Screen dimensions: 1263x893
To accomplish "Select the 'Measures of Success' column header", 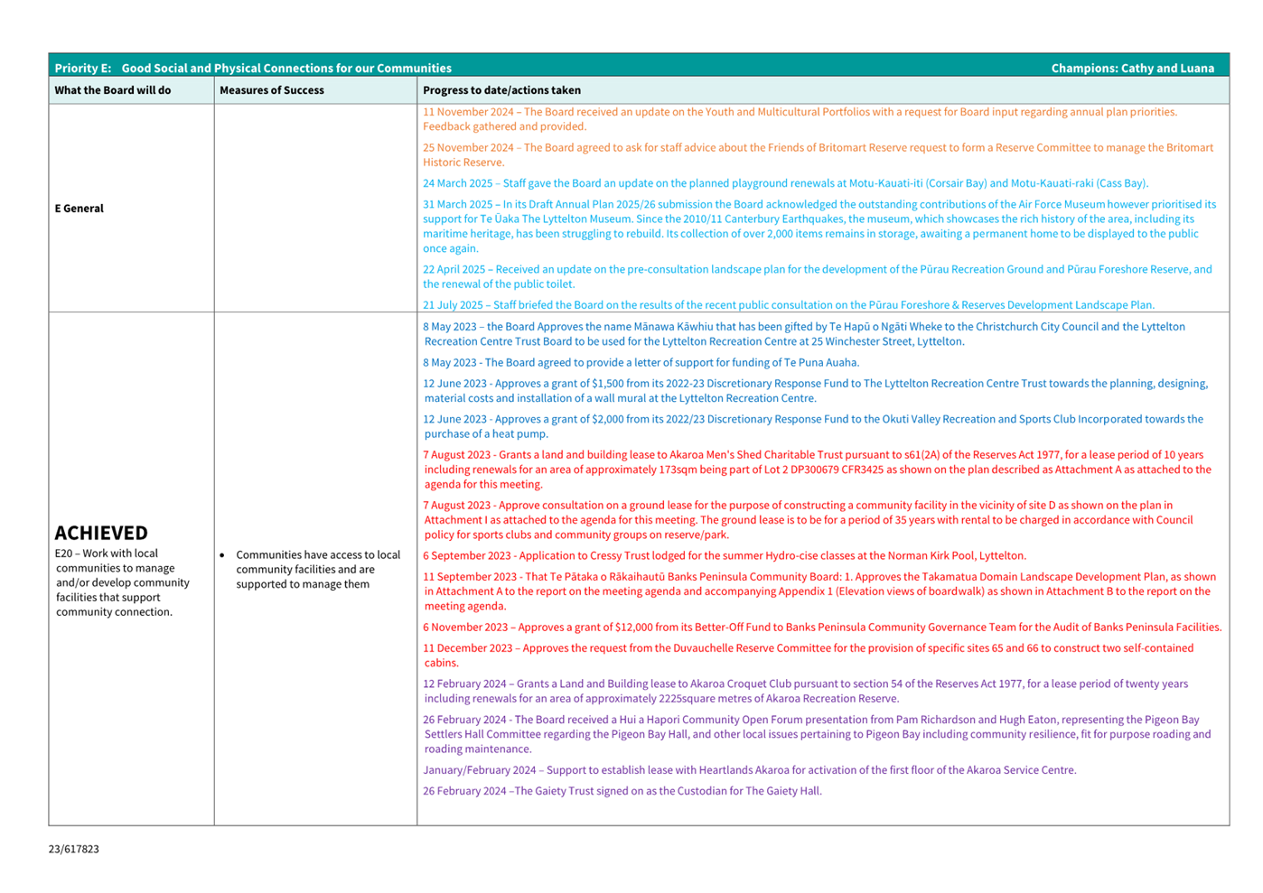I will 272,90.
